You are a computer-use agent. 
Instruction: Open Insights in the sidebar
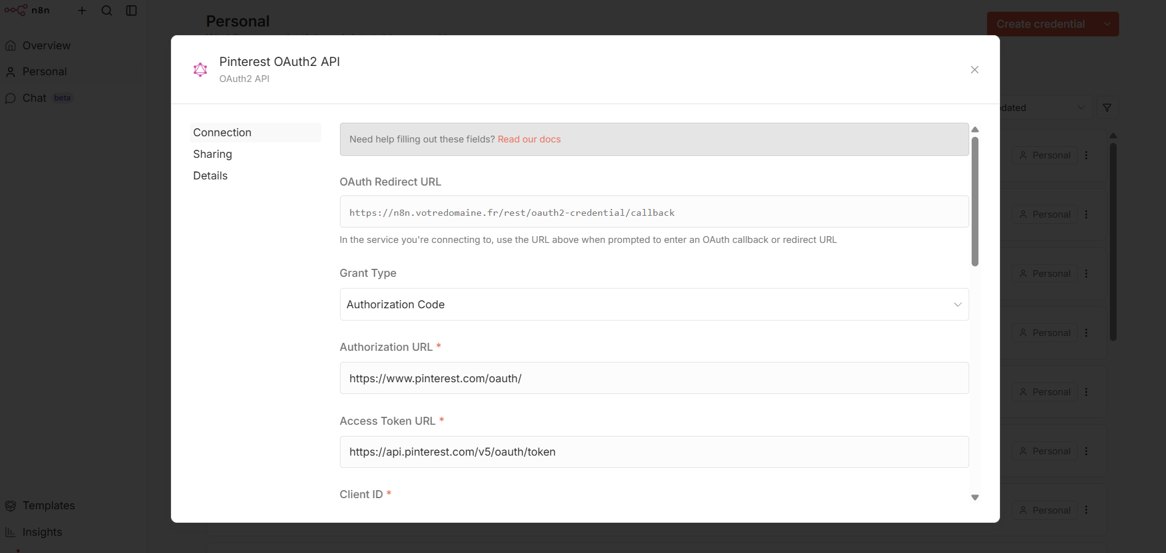(34, 532)
